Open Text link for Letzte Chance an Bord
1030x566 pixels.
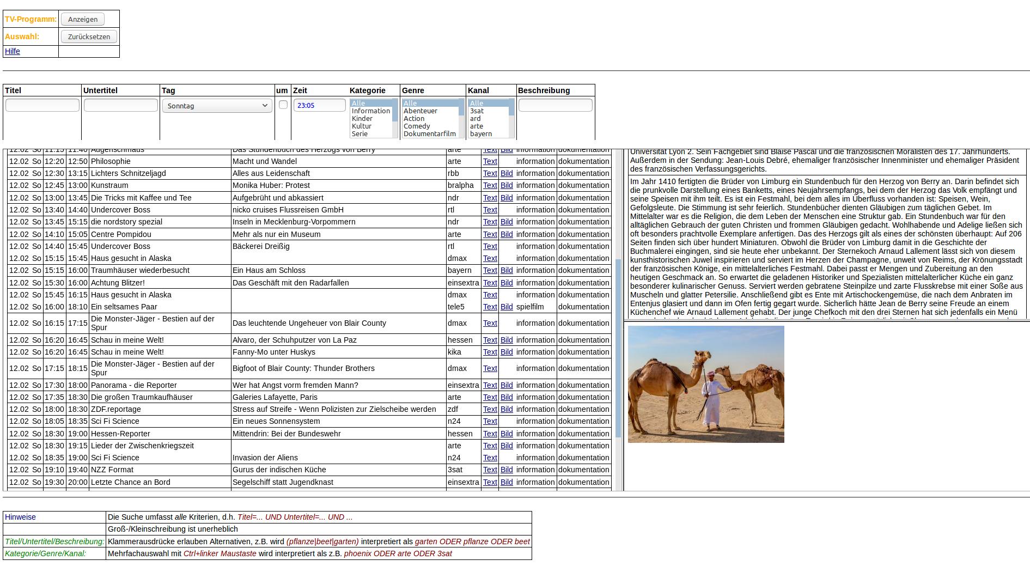490,482
